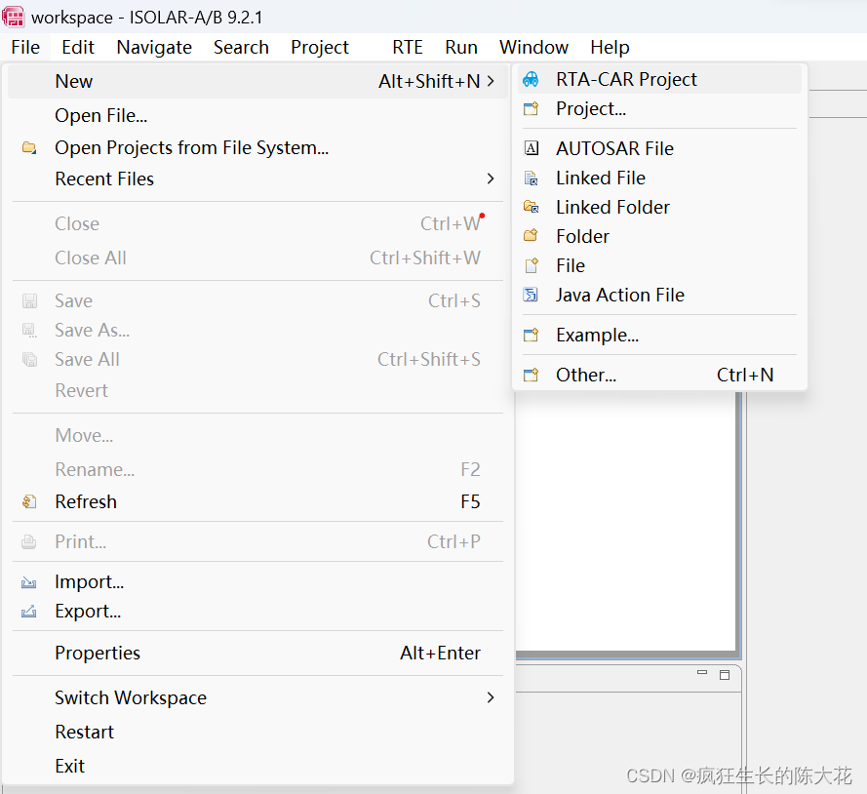The height and width of the screenshot is (794, 867).
Task: Create a new Linked Folder
Action: (x=612, y=207)
